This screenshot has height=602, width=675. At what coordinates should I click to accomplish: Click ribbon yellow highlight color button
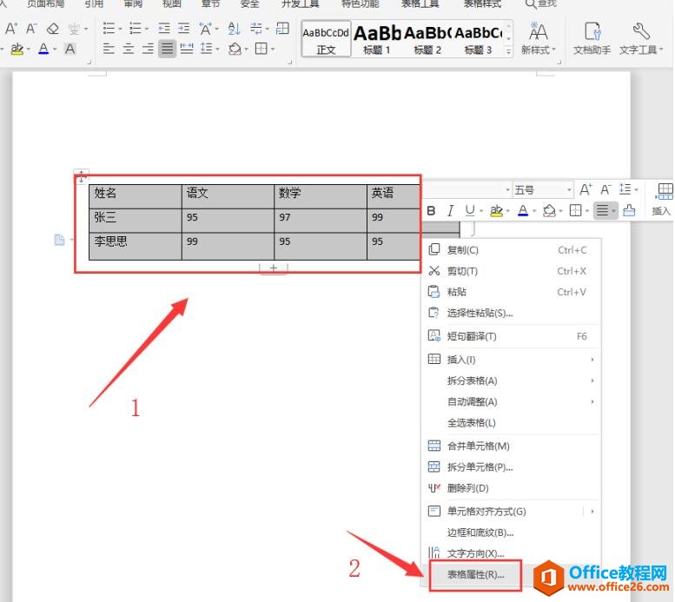pos(17,49)
